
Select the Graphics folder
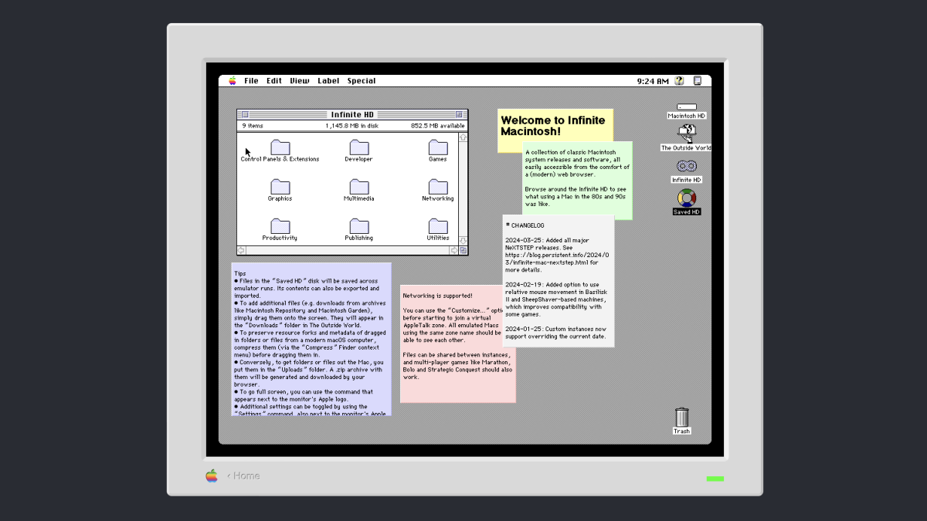[280, 190]
